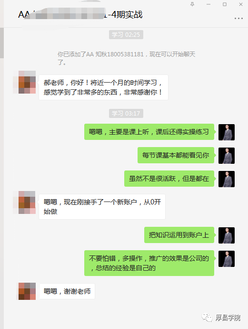
Task: Click teacher avatar next to 嗯嗯，主要是课上听 message
Action: (x=227, y=132)
